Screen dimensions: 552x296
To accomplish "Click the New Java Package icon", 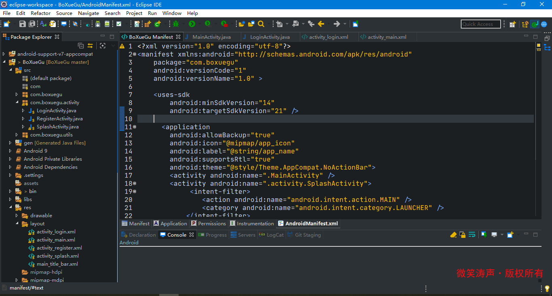I will tap(148, 24).
